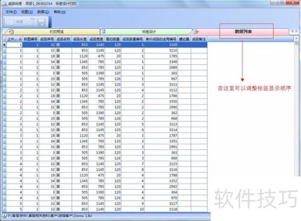Click the 成品名称 column header
Image resolution: width=301 pixels, height=221 pixels.
click(x=63, y=39)
